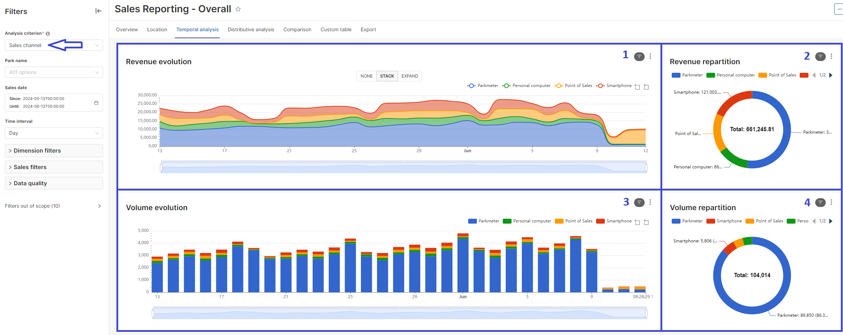843x335 pixels.
Task: Toggle Point of Sales in Volume evolution legend
Action: pos(574,221)
